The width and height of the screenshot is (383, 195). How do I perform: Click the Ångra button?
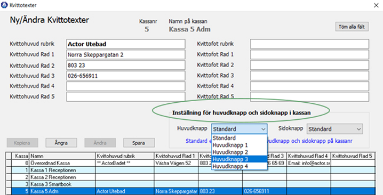(x=61, y=143)
